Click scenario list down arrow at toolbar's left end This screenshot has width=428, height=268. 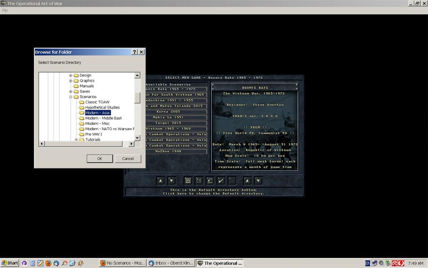[x=172, y=181]
